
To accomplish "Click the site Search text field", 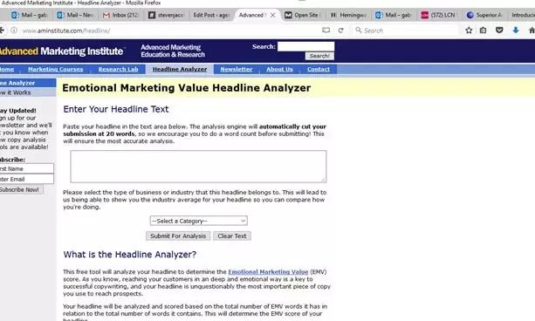I will coord(305,46).
